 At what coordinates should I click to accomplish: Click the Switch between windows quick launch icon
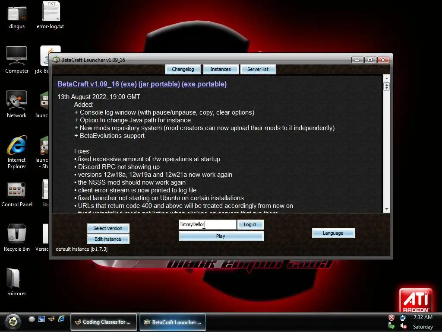(41, 319)
